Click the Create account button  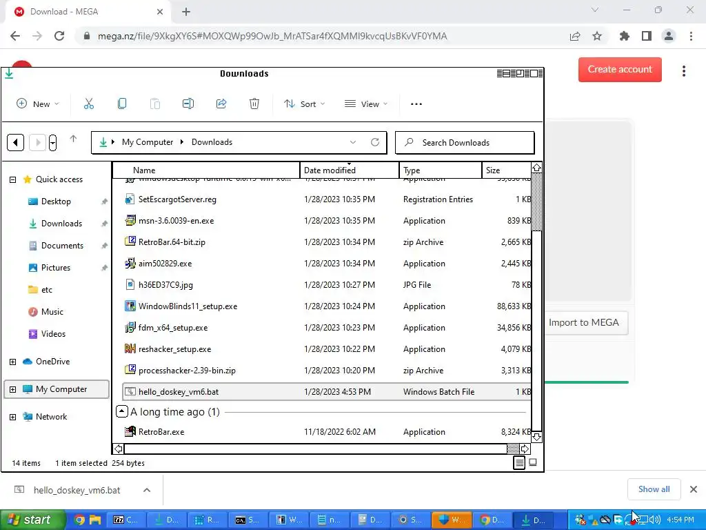(x=620, y=70)
